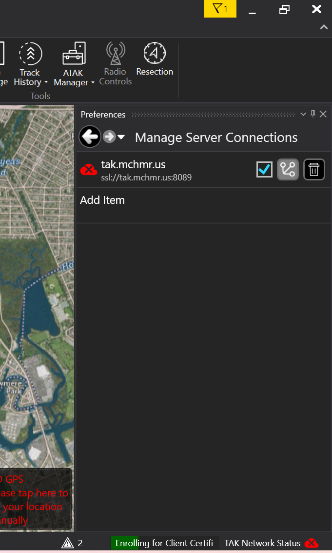Restore down the application window
This screenshot has height=553, width=332.
pos(284,9)
